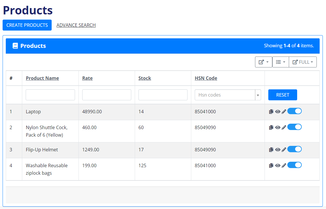The width and height of the screenshot is (326, 209).
Task: Focus the Rate filter input field
Action: point(107,95)
